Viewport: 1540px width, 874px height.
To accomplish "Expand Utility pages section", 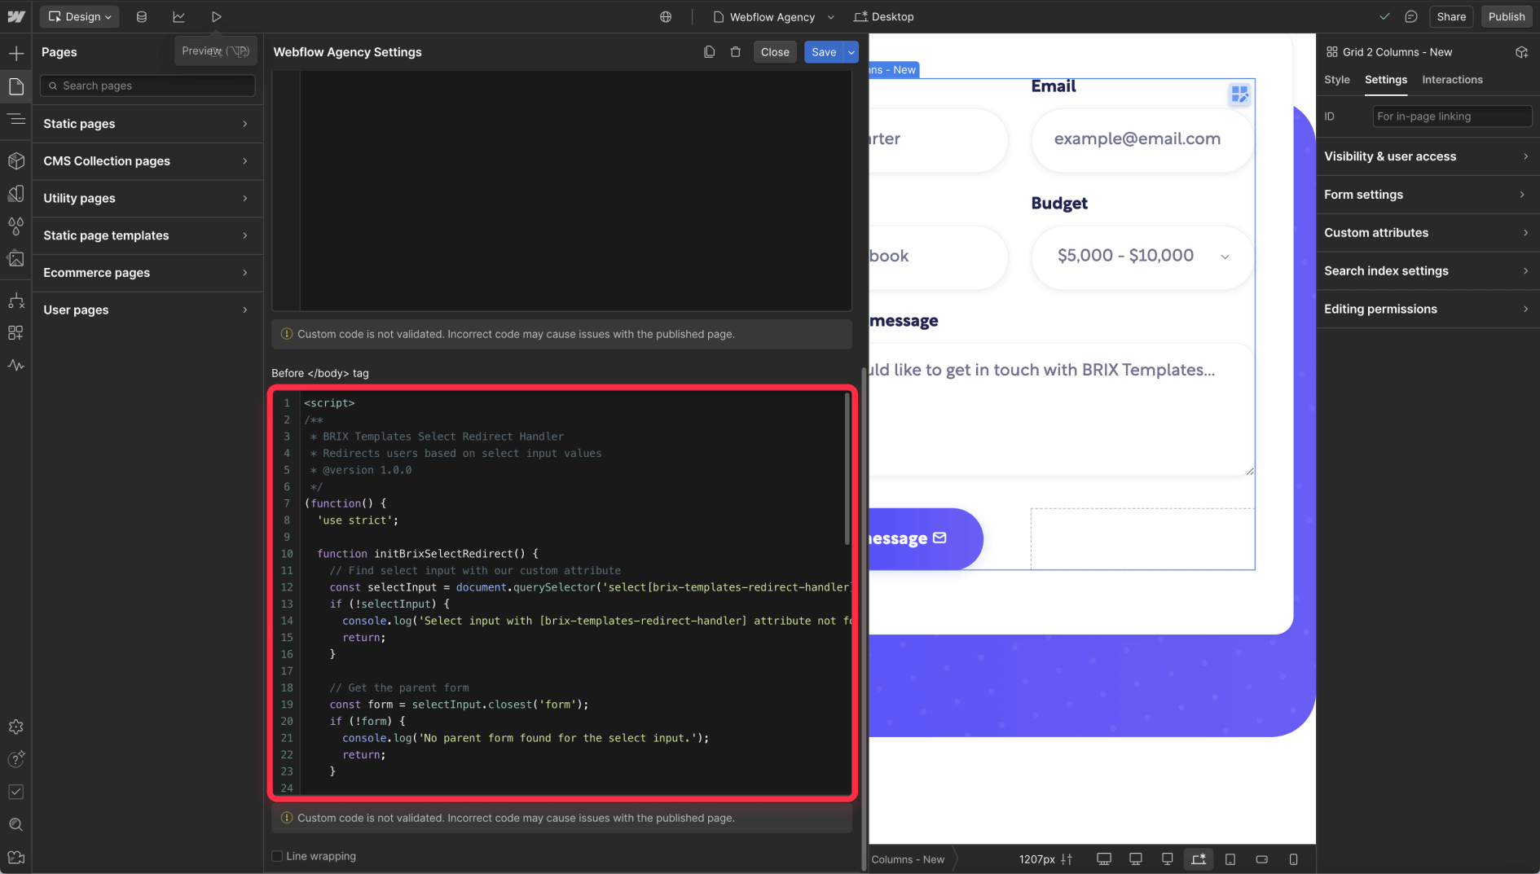I will click(147, 198).
